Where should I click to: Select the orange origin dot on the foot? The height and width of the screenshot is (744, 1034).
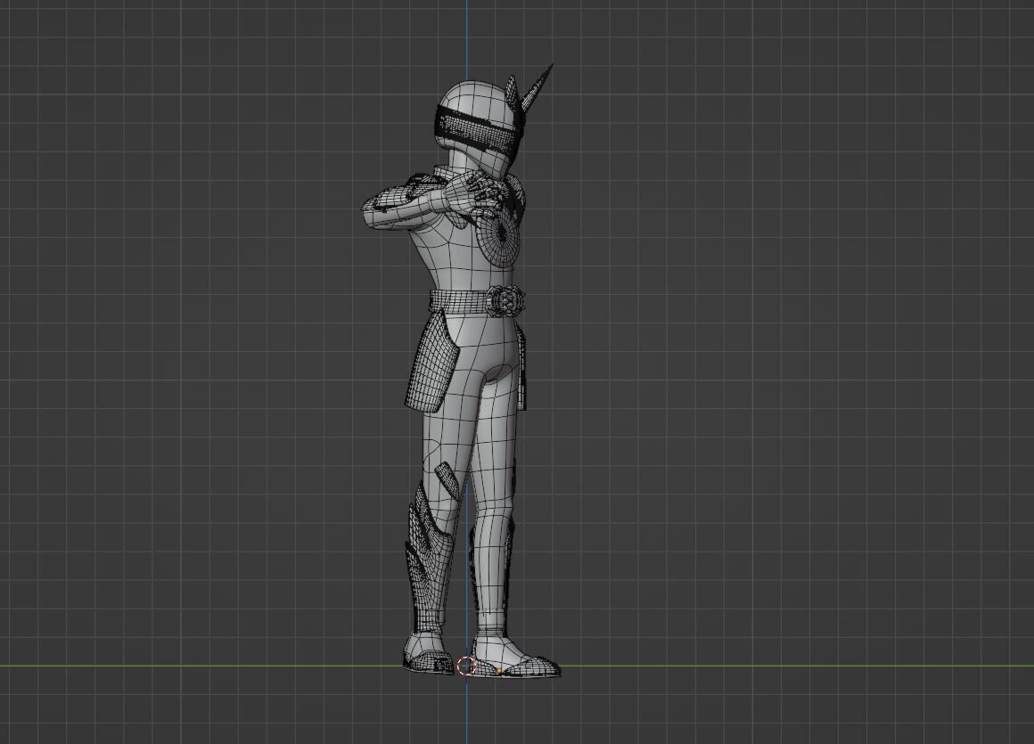point(499,672)
